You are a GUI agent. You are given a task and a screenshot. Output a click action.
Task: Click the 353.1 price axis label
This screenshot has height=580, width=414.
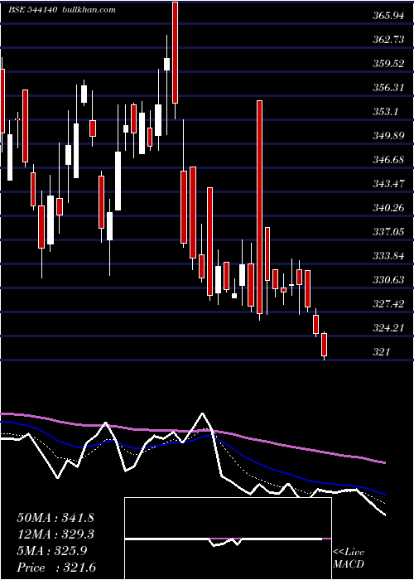tap(386, 111)
